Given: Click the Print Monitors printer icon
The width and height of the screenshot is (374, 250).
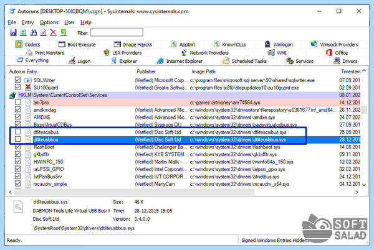Looking at the screenshot, I should [29, 53].
